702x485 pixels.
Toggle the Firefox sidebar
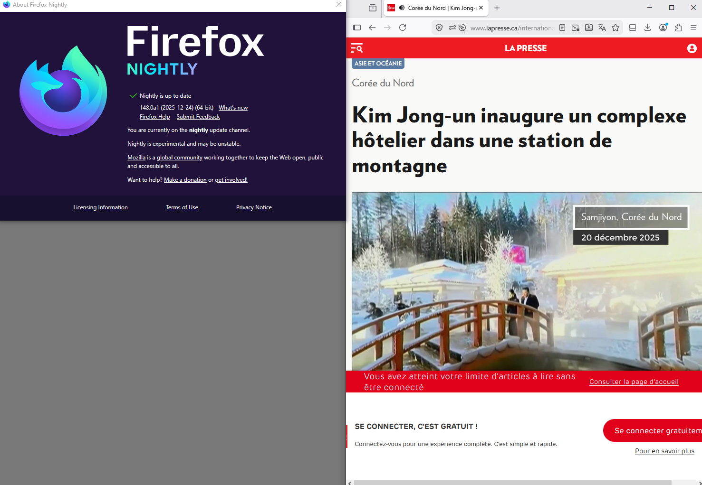coord(357,28)
